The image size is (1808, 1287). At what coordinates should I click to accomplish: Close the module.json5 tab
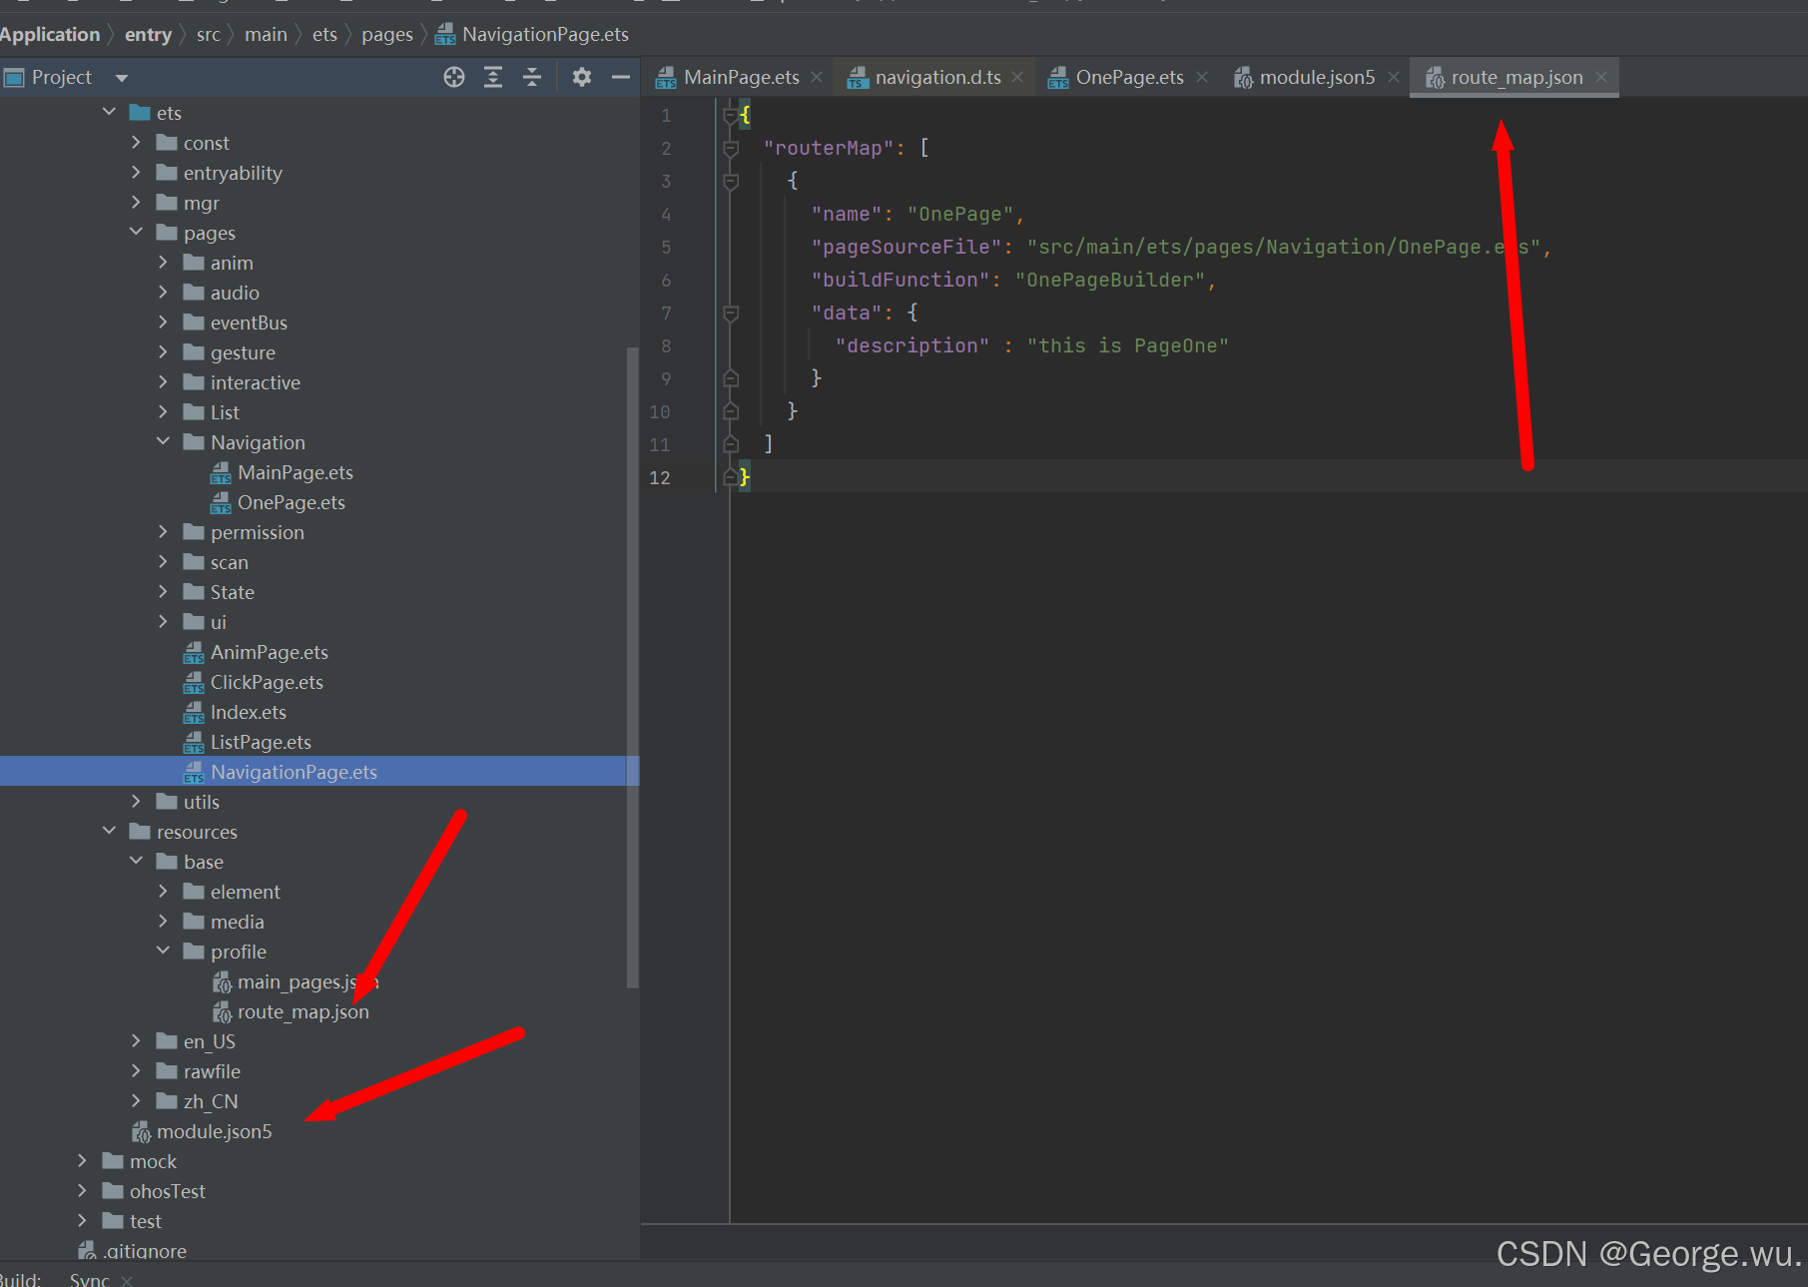click(1394, 77)
